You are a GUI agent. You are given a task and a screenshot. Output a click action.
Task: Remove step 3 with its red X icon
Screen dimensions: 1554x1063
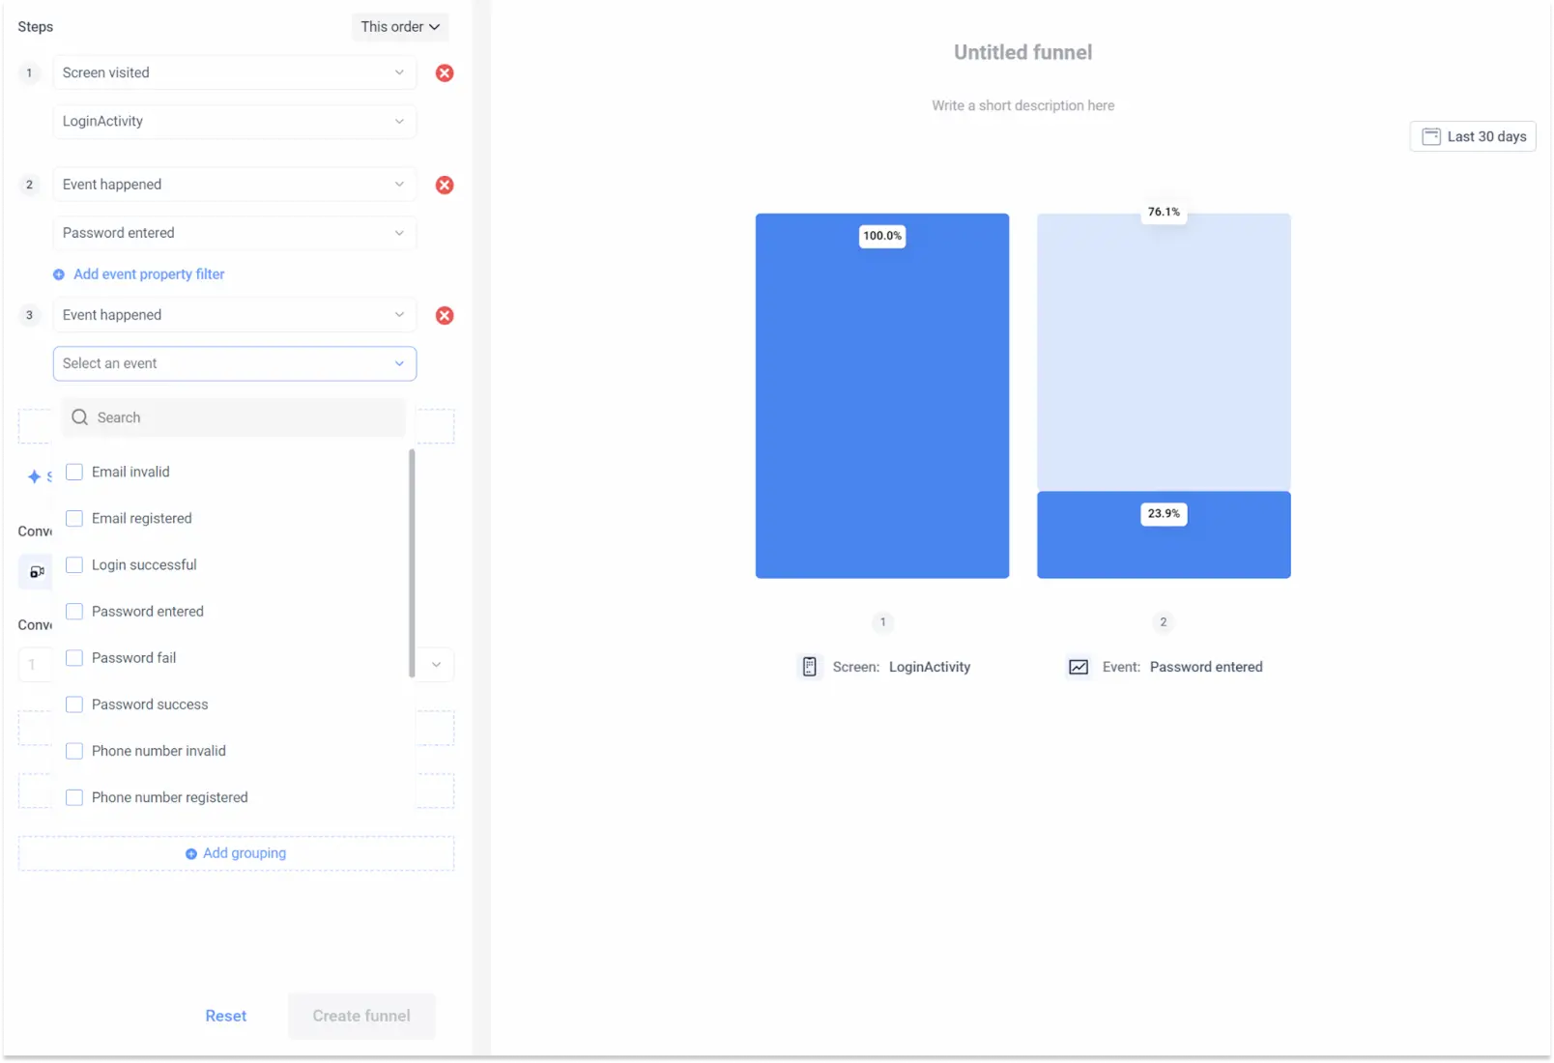(x=445, y=315)
